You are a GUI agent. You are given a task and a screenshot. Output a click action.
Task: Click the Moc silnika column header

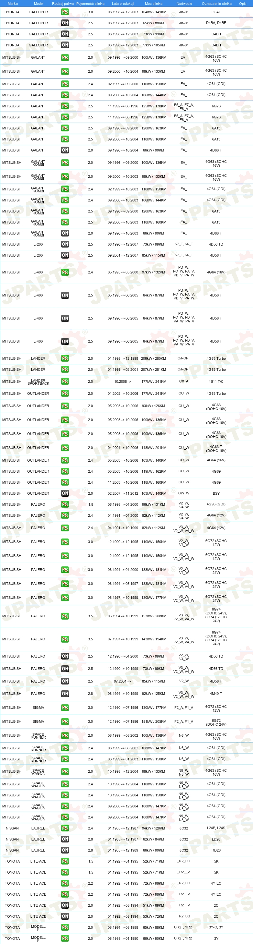154,3
